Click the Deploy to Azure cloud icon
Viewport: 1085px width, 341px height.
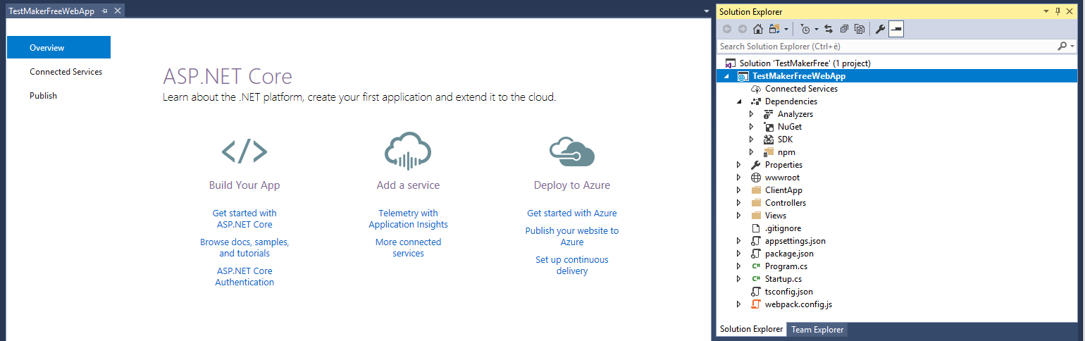click(572, 151)
